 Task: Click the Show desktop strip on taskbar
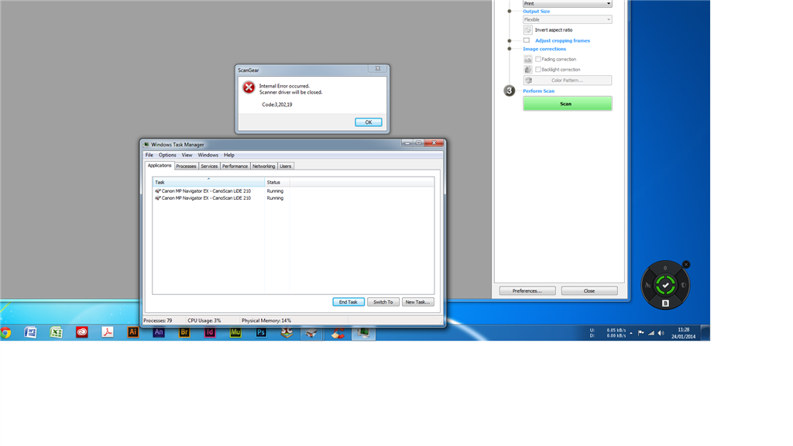(705, 333)
